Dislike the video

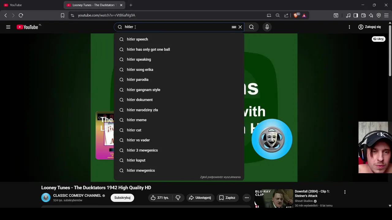click(178, 198)
